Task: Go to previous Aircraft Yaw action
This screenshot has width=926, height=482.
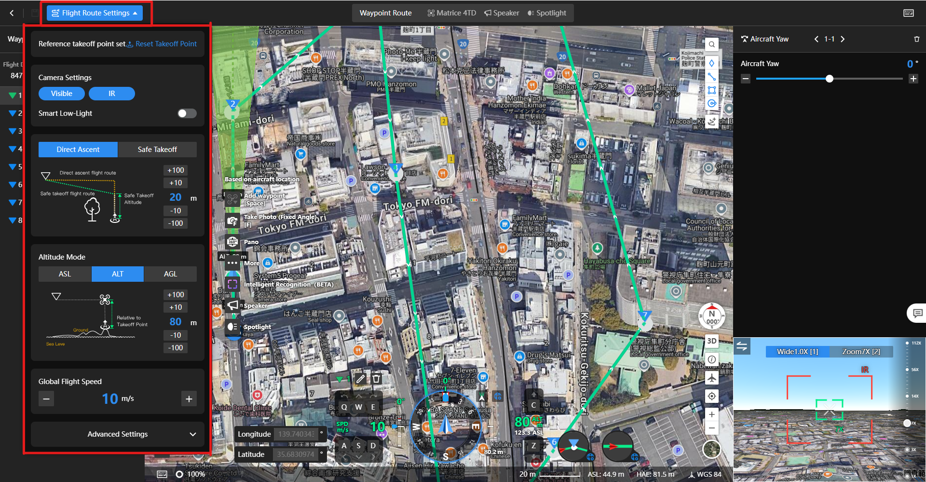Action: coord(817,39)
